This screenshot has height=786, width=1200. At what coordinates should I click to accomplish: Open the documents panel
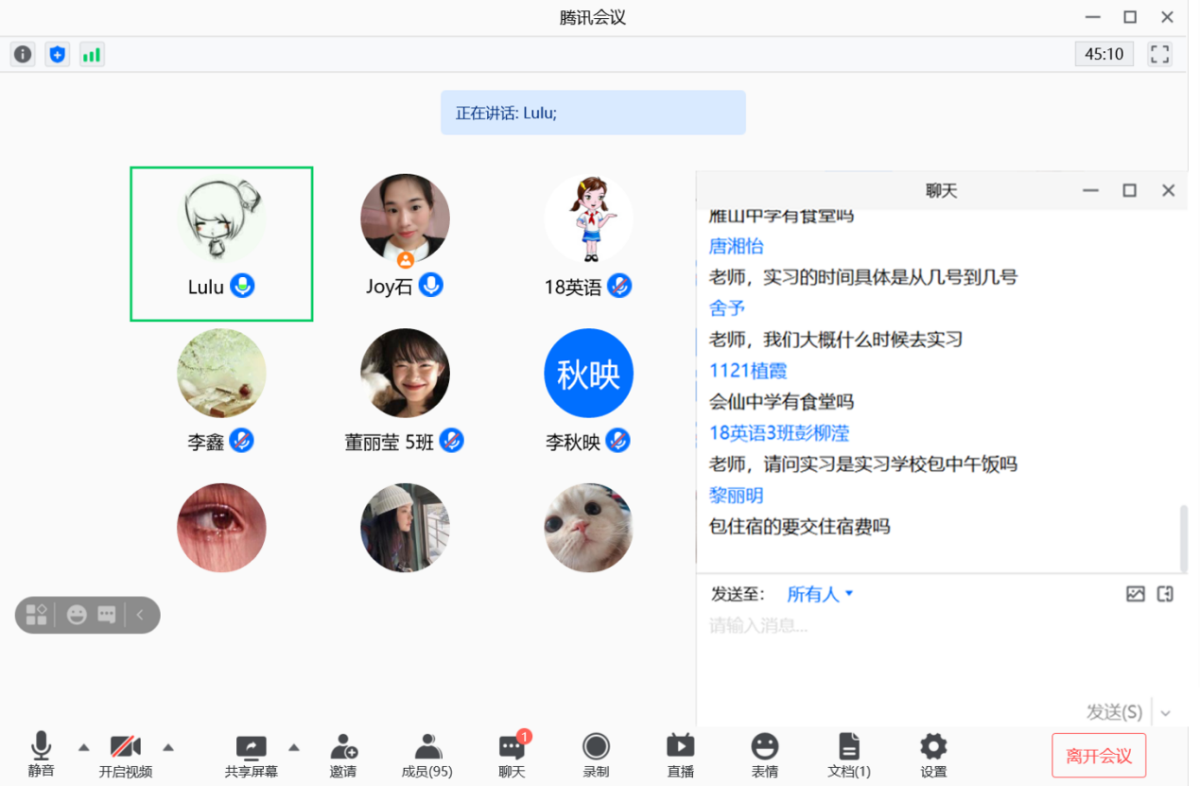point(849,755)
